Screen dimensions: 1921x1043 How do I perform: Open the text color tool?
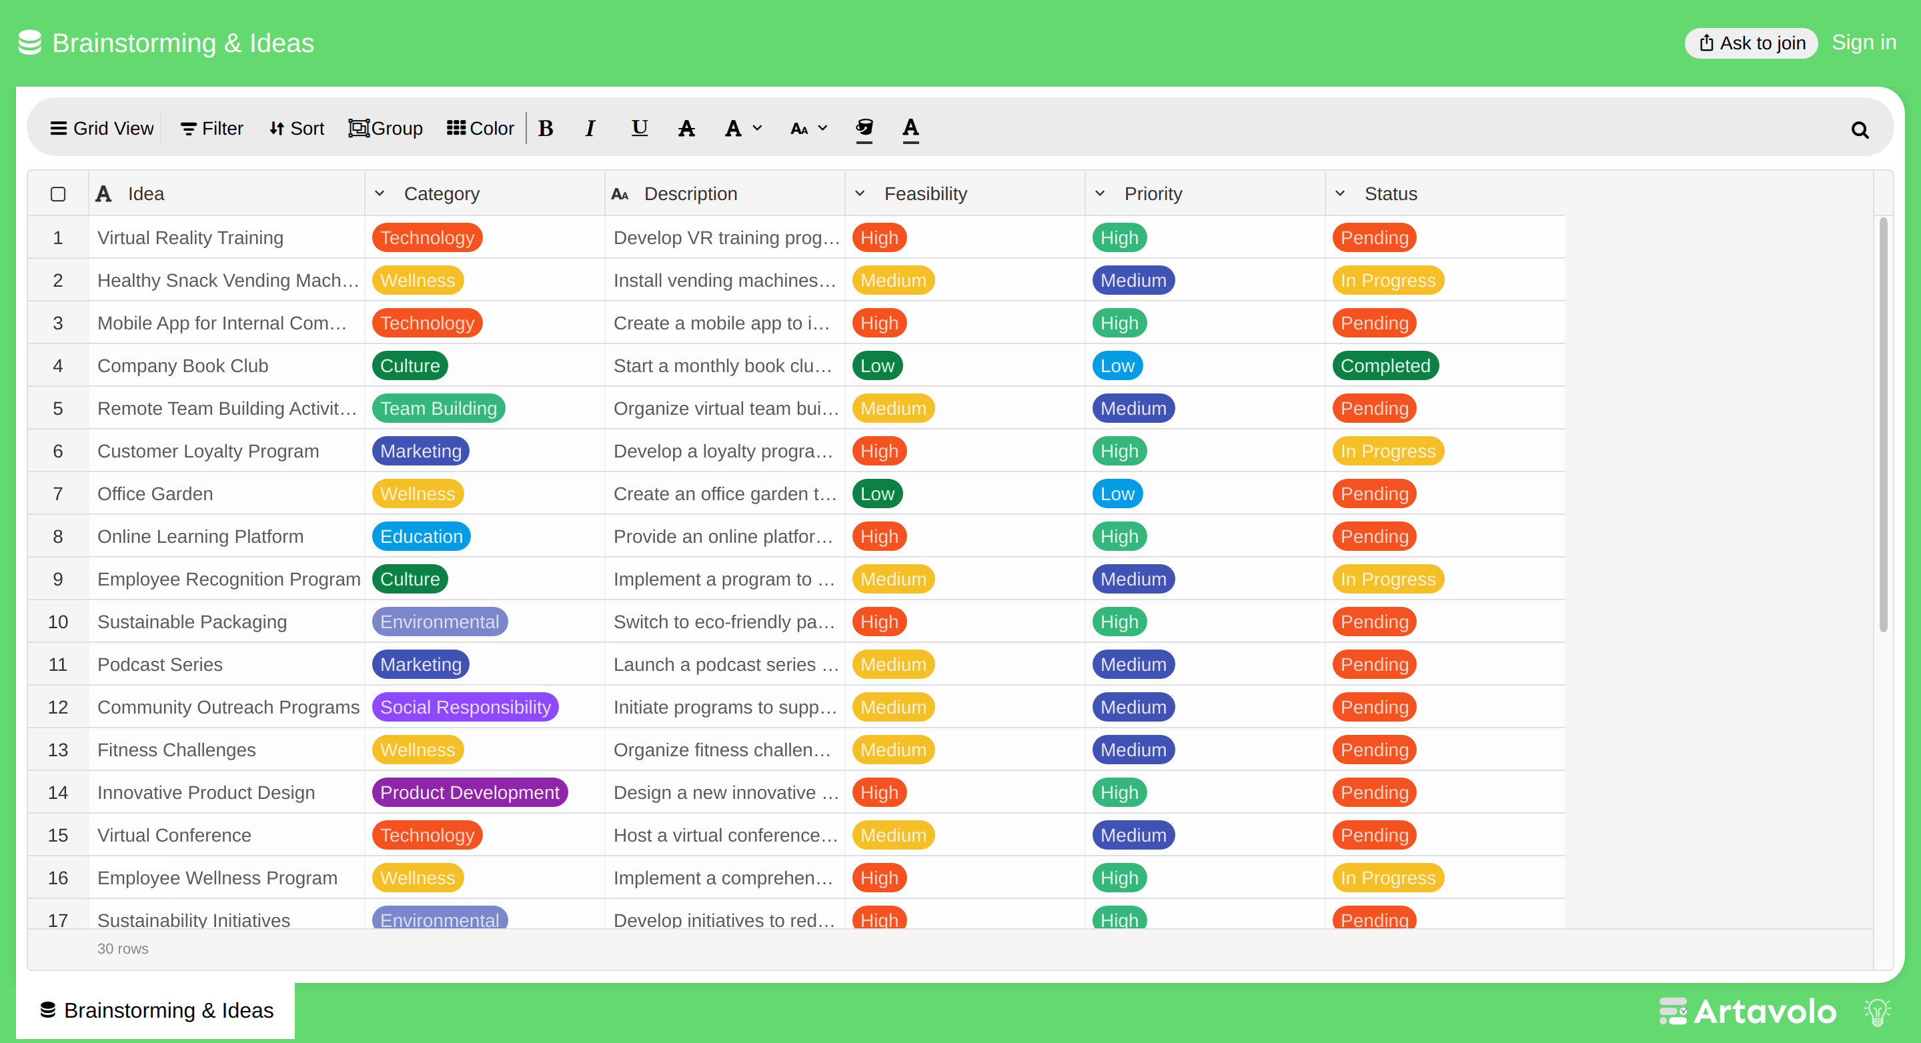(910, 129)
